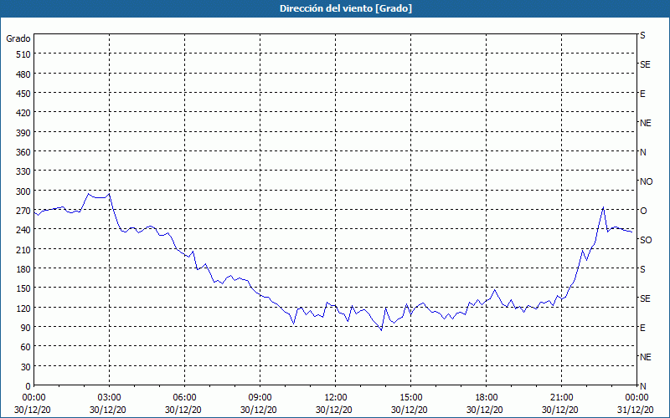
Task: Select the y-axis value 30
Action: coord(26,367)
